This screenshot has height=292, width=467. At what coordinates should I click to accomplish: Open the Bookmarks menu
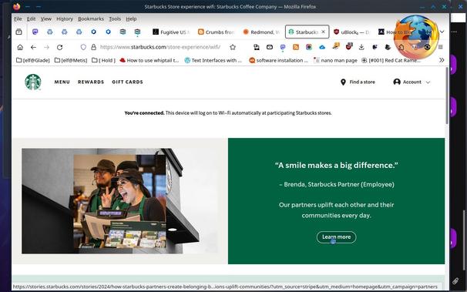[x=91, y=18]
